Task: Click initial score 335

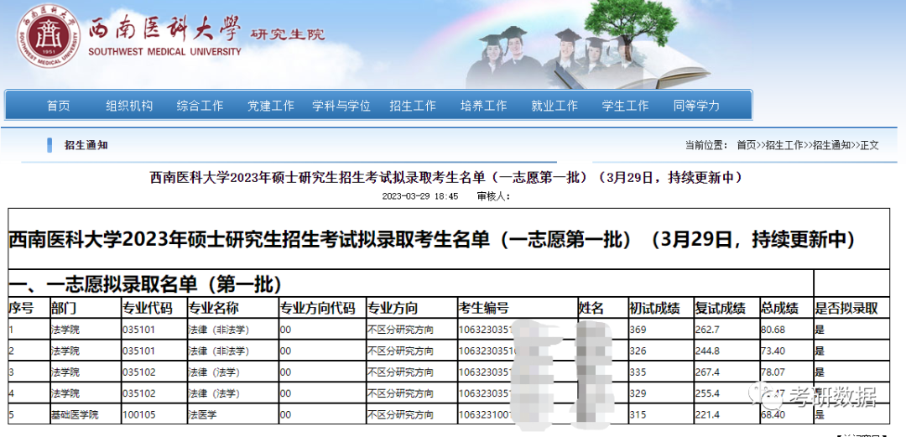Action: pyautogui.click(x=638, y=372)
